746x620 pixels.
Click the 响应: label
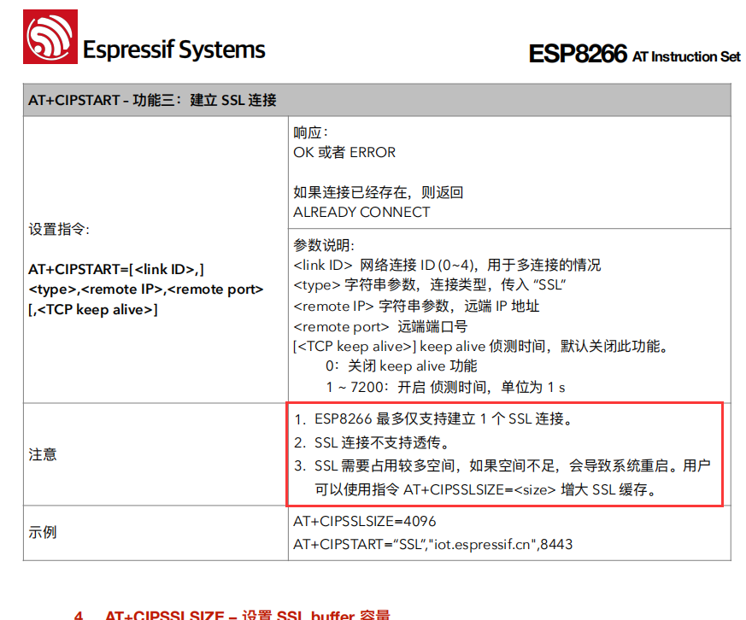[311, 132]
